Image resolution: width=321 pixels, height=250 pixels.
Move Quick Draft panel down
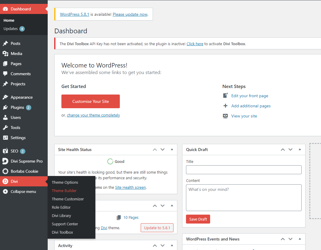(291, 150)
